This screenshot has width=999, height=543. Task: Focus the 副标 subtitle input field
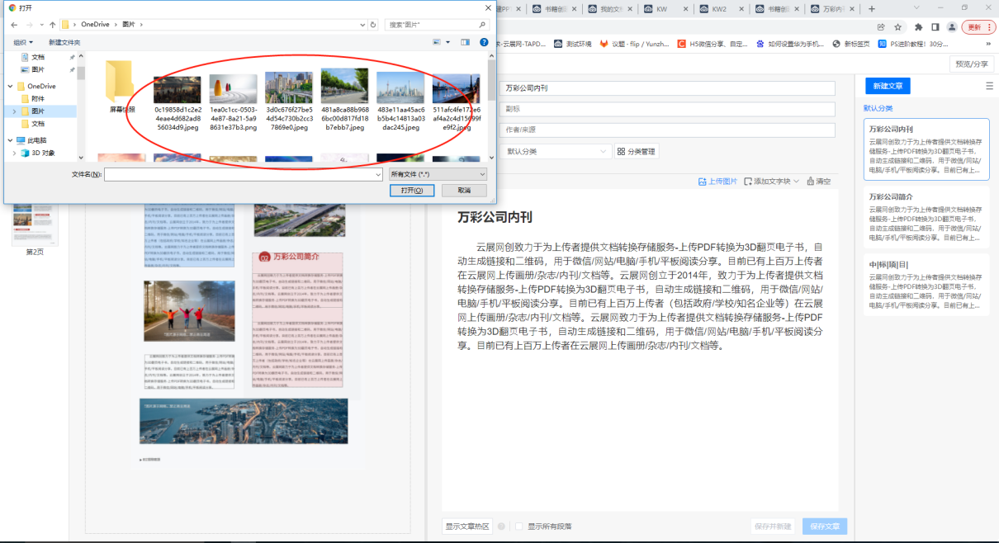point(667,109)
